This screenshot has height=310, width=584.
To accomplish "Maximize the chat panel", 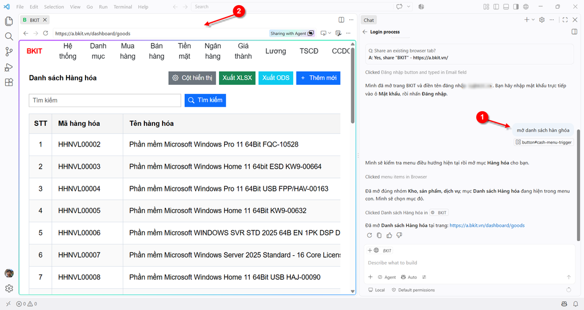I will 565,20.
